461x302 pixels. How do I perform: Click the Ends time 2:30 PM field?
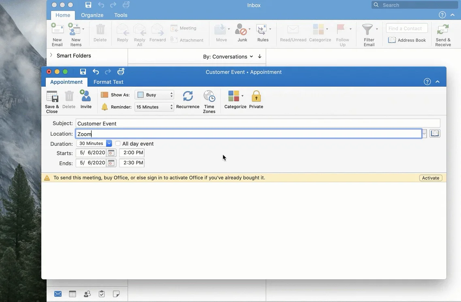coord(132,163)
